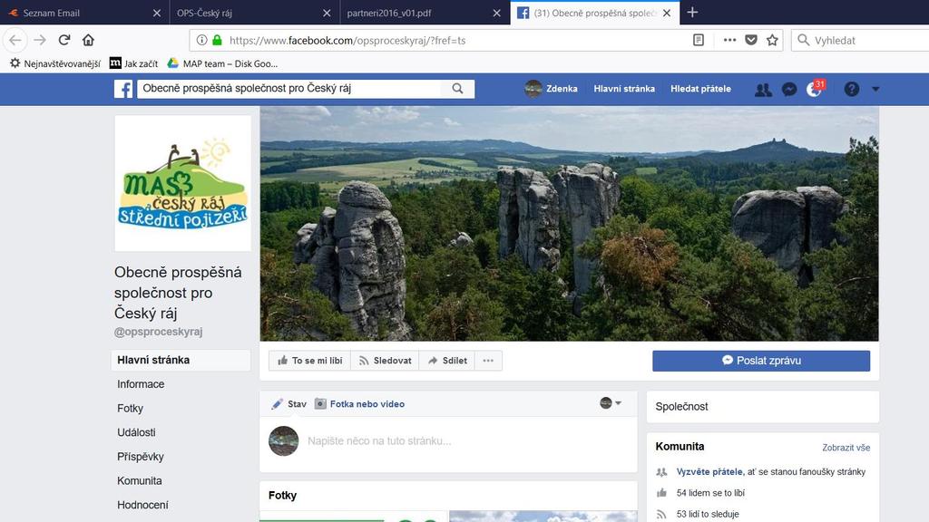Click the Sledovat button
929x522 pixels.
tap(385, 361)
